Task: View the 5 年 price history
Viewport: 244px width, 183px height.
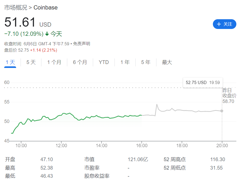Action: coord(146,62)
